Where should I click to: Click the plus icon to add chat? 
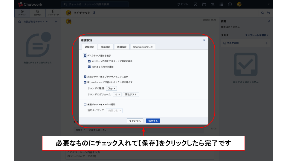click(56, 22)
